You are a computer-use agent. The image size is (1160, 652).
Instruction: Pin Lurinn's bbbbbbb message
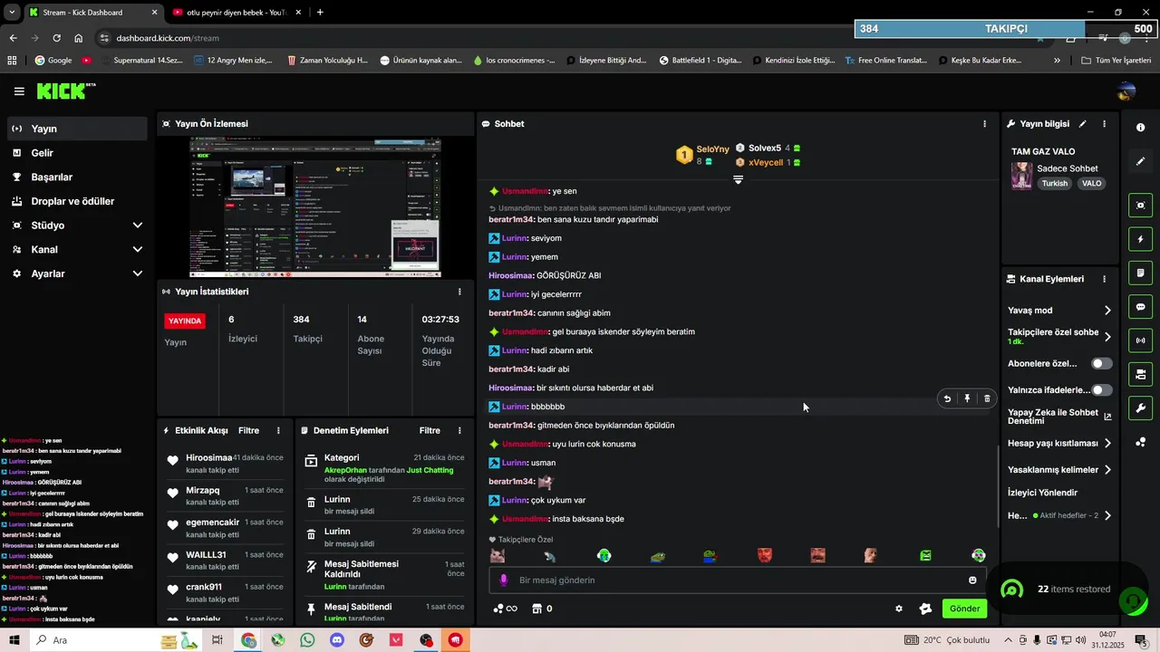(x=967, y=398)
